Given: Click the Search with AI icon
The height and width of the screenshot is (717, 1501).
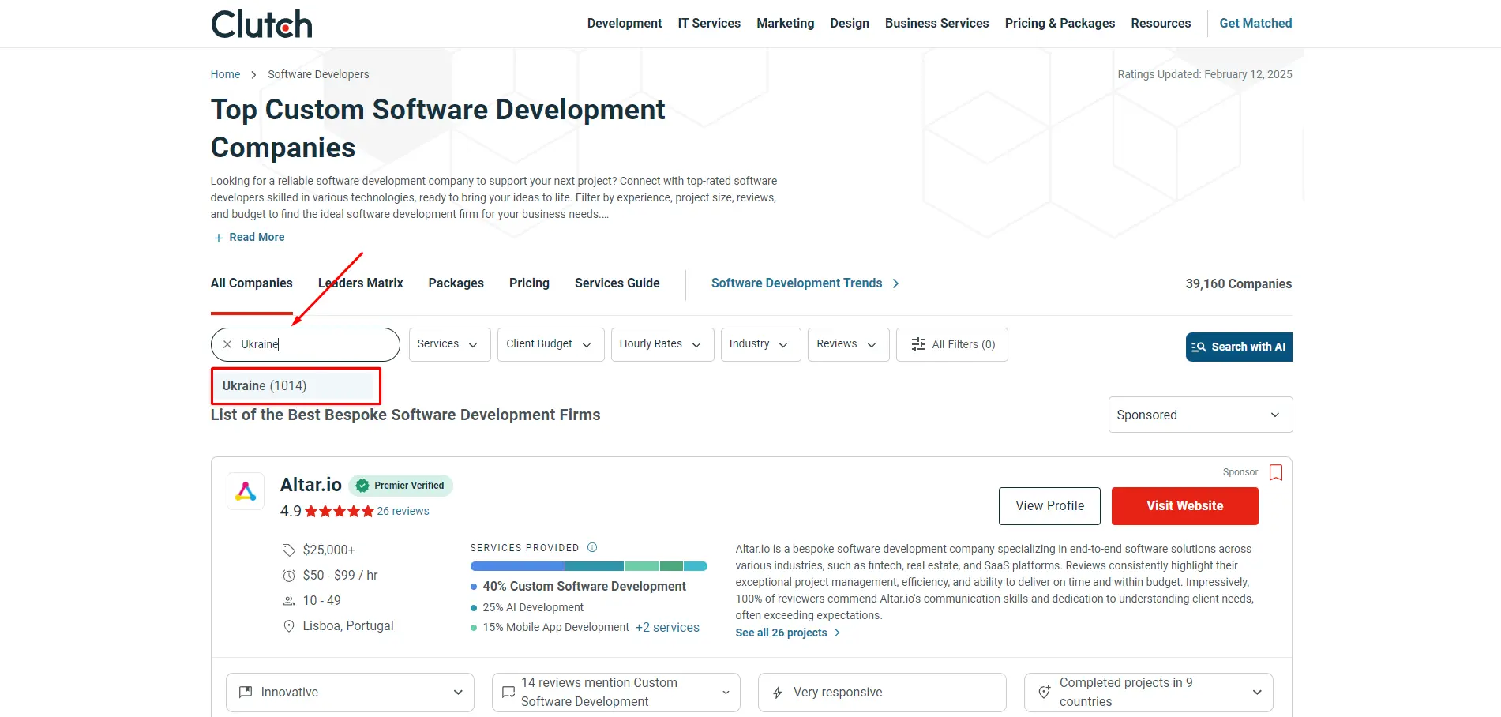Looking at the screenshot, I should (x=1199, y=347).
